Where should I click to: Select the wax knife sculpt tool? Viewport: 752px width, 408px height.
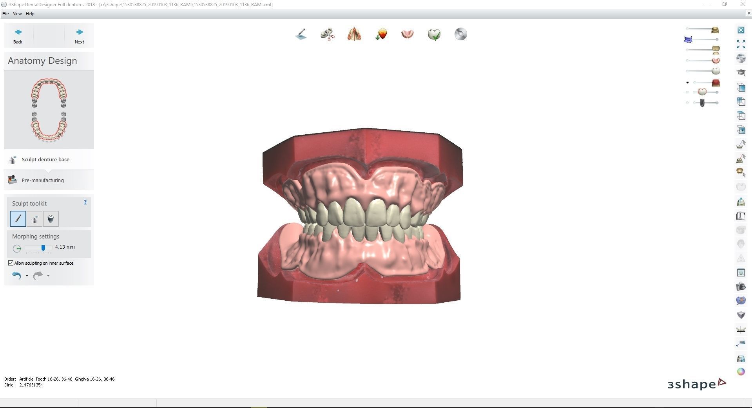(x=18, y=219)
